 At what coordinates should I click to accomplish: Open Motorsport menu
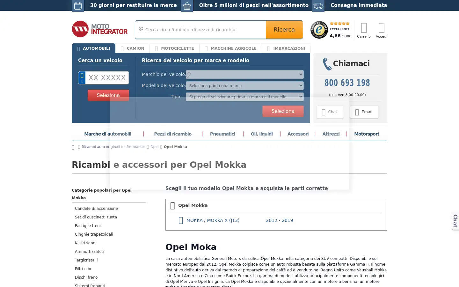pyautogui.click(x=367, y=134)
